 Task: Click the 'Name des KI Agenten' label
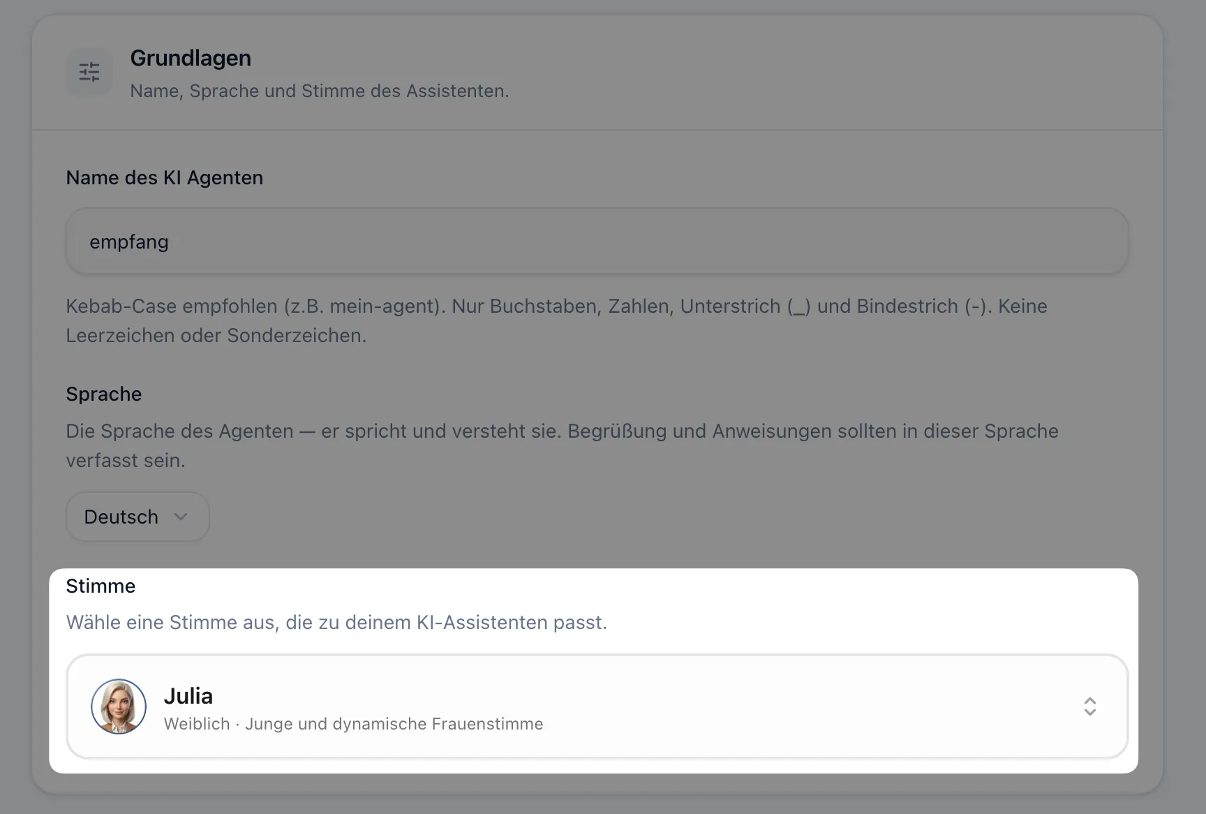[x=165, y=178]
